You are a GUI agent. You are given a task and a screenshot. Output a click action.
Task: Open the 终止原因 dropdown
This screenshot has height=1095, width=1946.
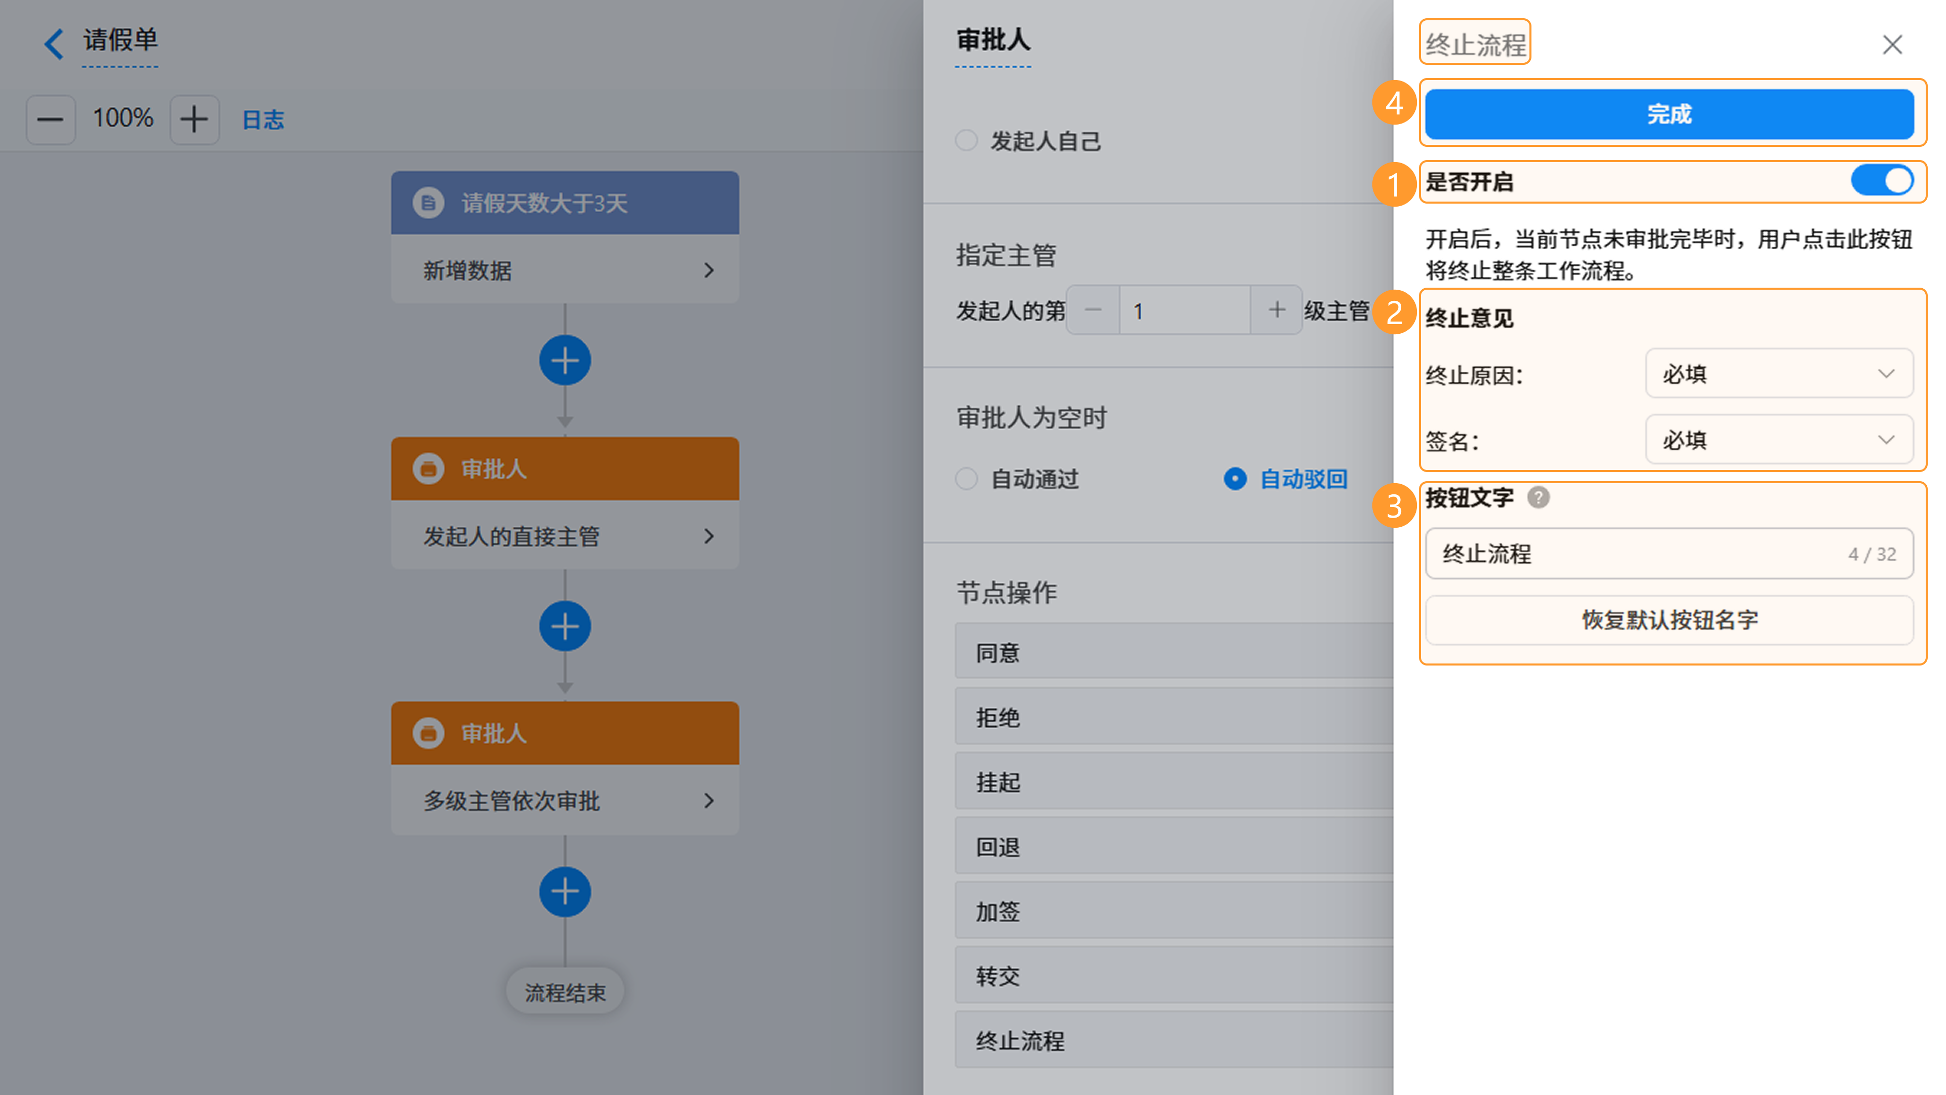(x=1779, y=374)
